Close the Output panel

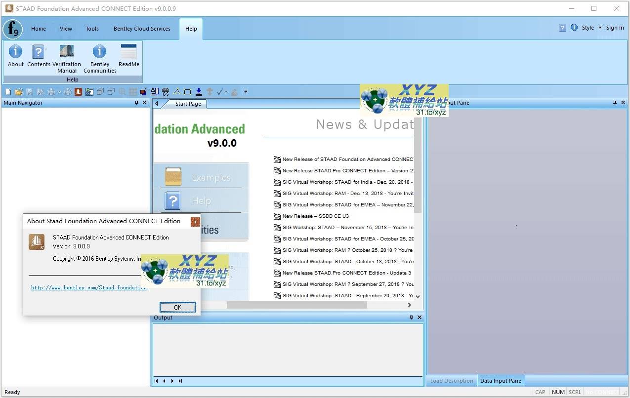[x=420, y=318]
